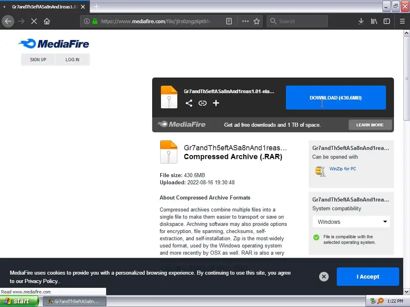
Task: Click the LEARN MORE button
Action: [x=370, y=125]
